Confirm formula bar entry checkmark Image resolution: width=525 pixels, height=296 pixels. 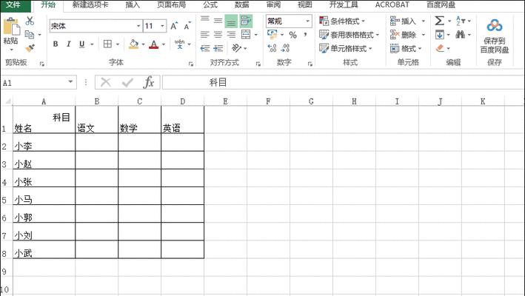coord(127,82)
